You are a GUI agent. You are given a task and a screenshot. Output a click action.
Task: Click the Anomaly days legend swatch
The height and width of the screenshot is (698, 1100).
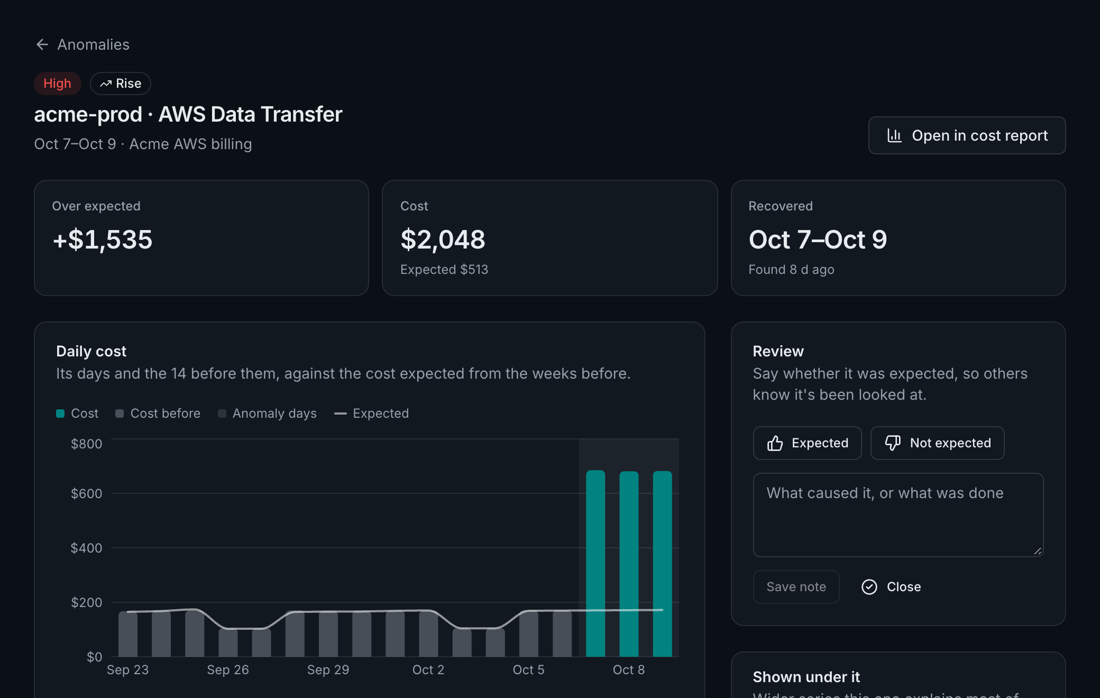(222, 414)
